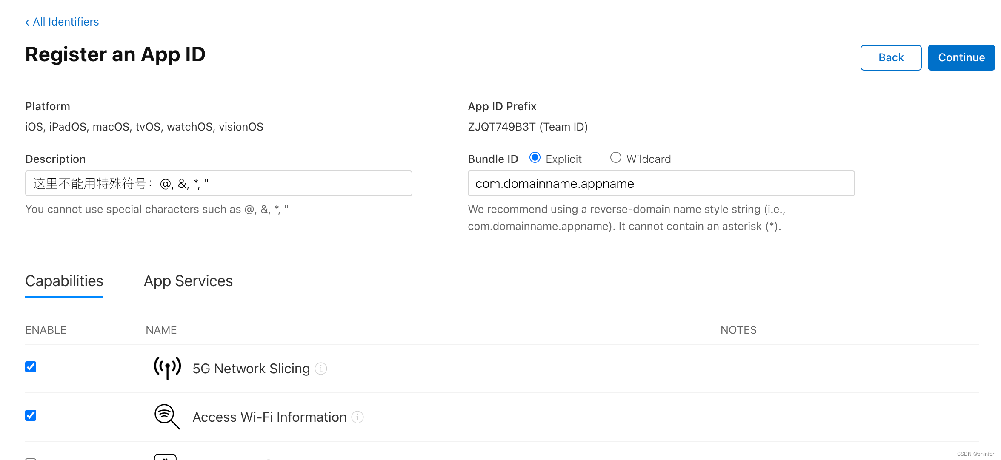The width and height of the screenshot is (1001, 460).
Task: Click the back chevron before All Identifiers
Action: 27,22
